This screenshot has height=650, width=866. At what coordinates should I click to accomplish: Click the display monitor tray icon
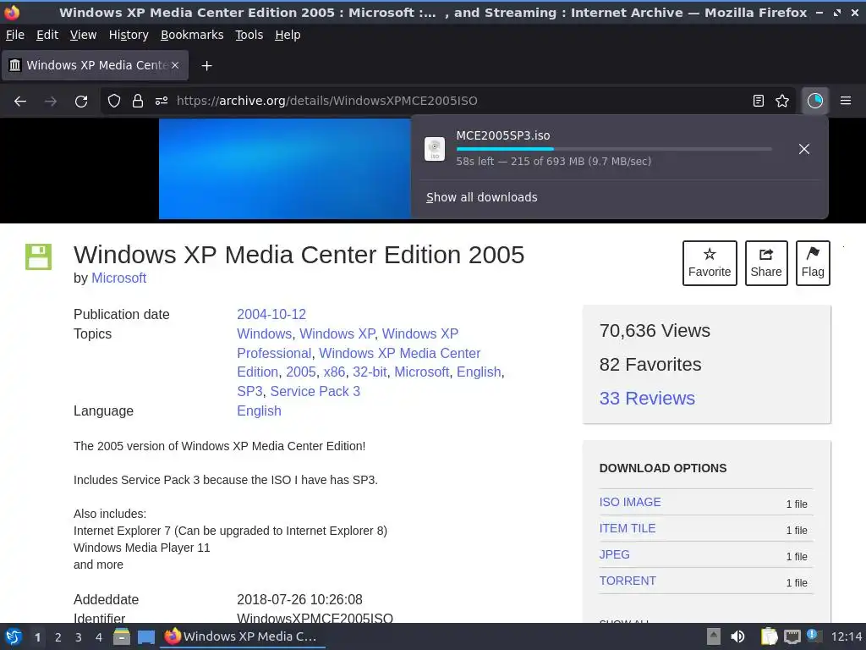tap(792, 637)
